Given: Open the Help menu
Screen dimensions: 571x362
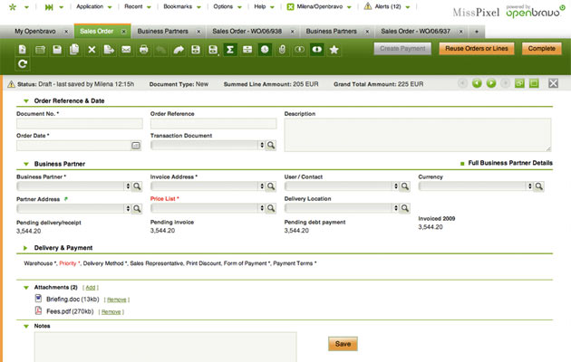Looking at the screenshot, I should click(x=264, y=6).
